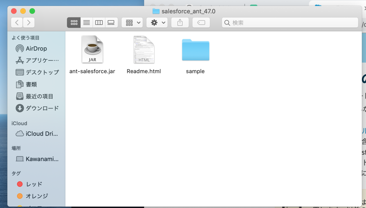Open the group-by arrangement dropdown
Image resolution: width=366 pixels, height=208 pixels.
tap(132, 23)
